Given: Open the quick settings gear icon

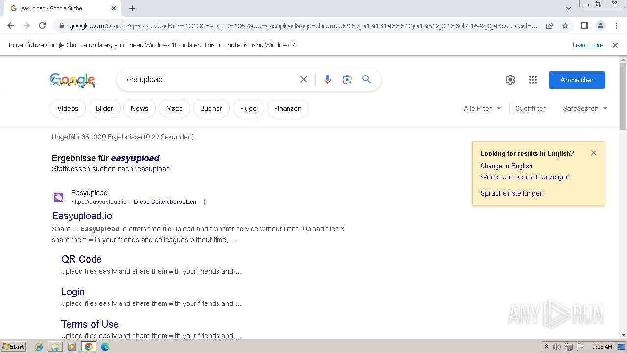Looking at the screenshot, I should (x=510, y=80).
